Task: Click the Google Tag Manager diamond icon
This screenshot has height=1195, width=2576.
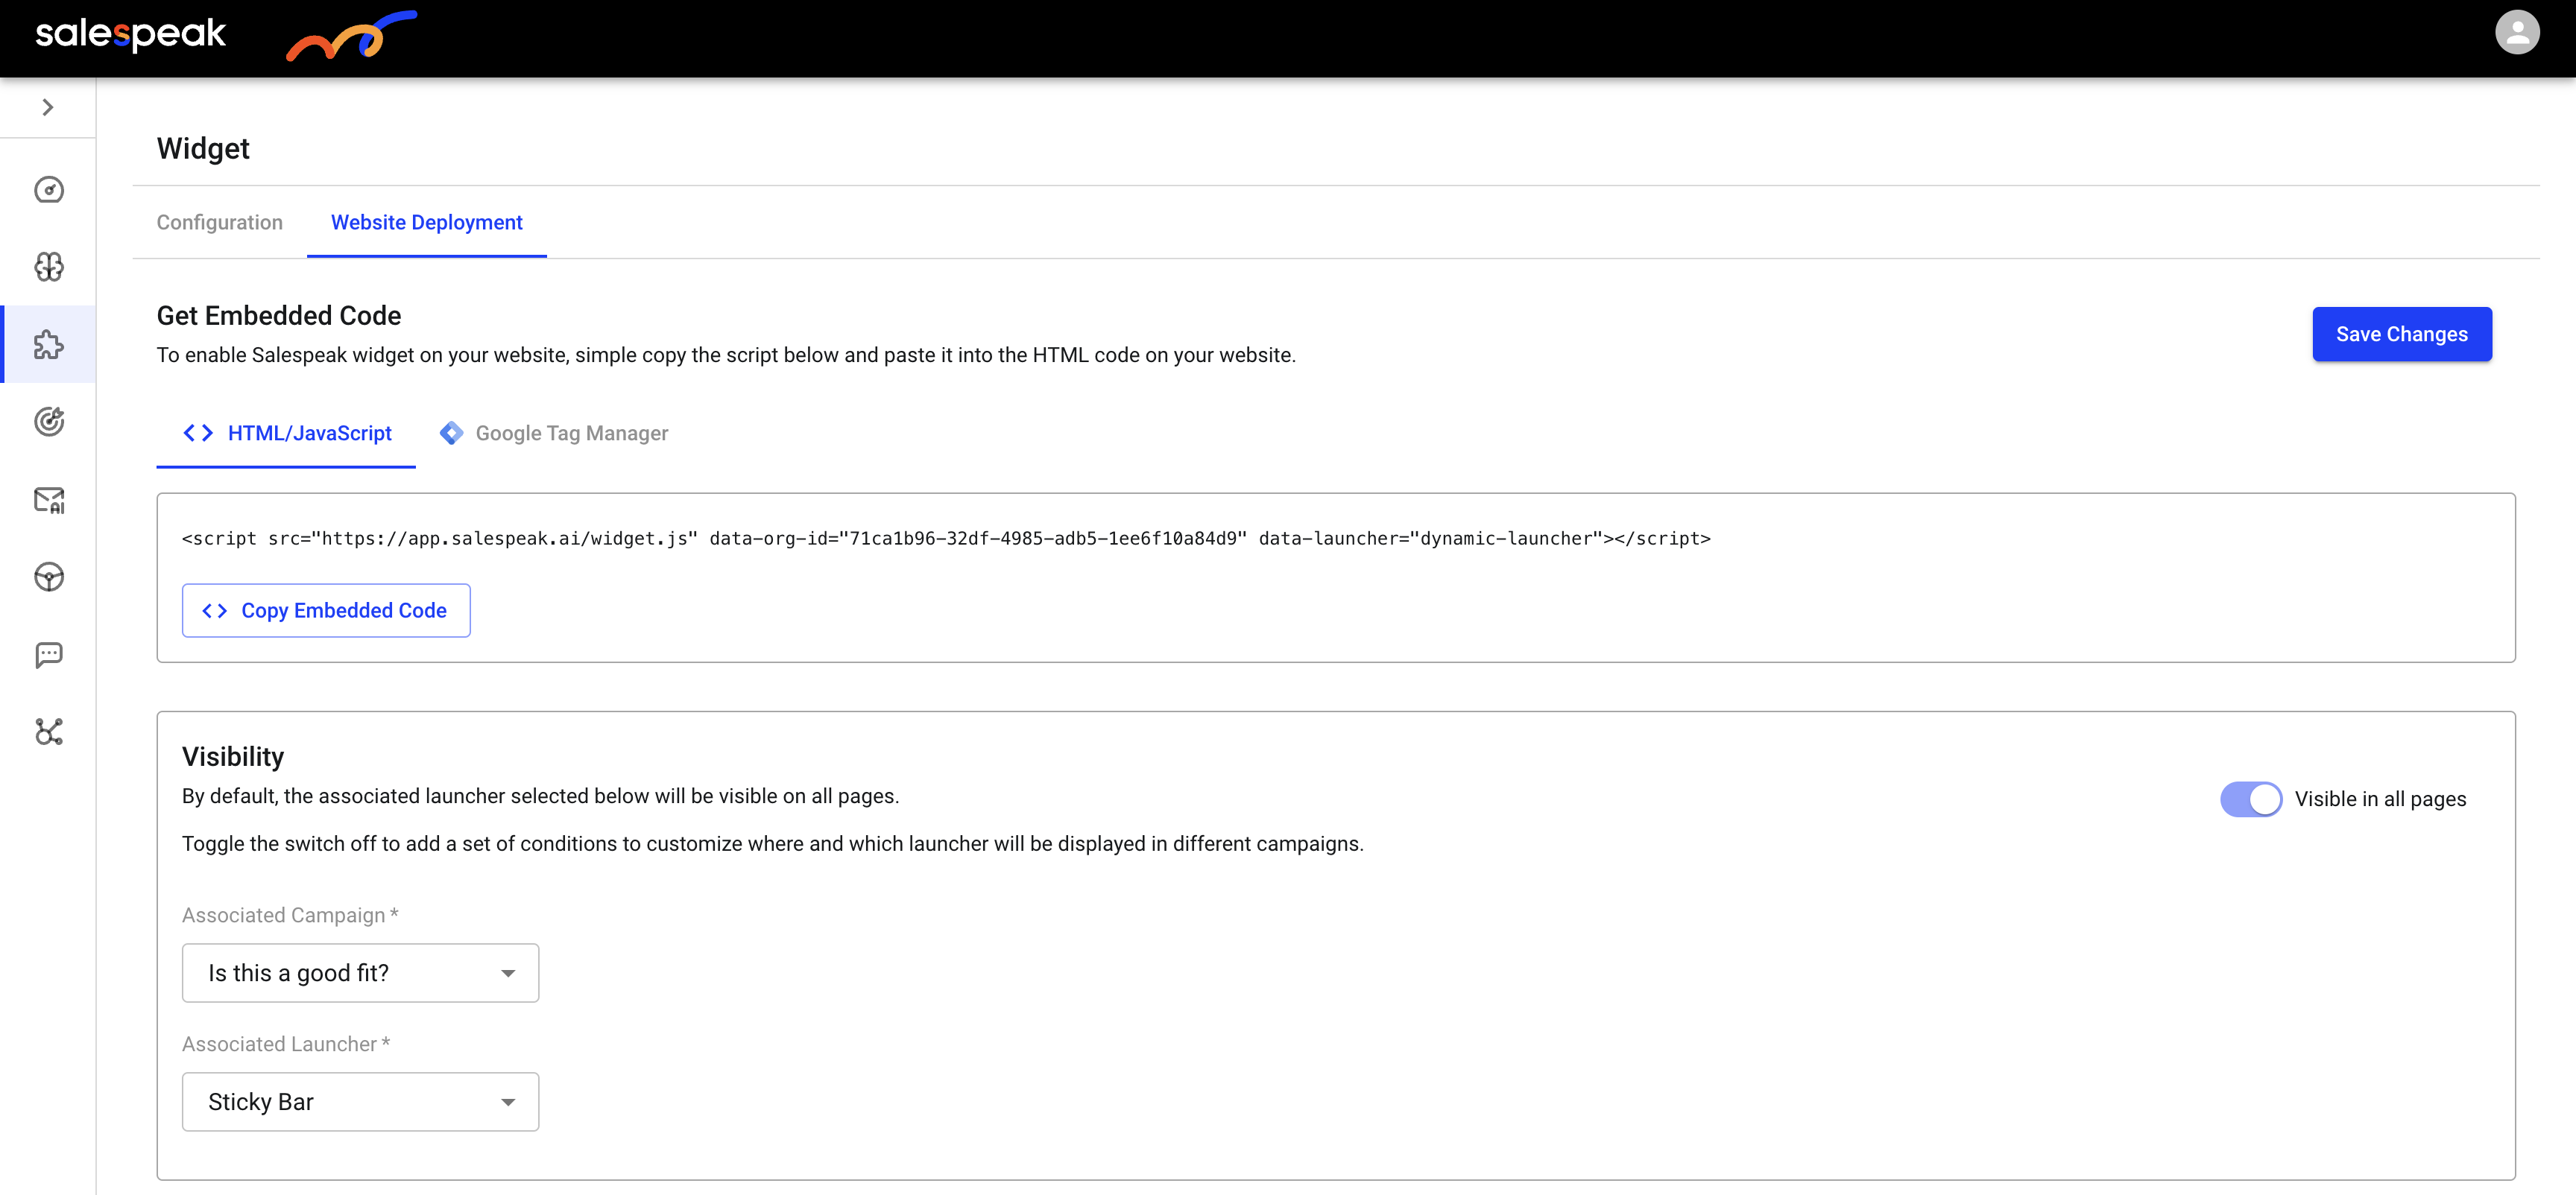Action: click(x=451, y=433)
